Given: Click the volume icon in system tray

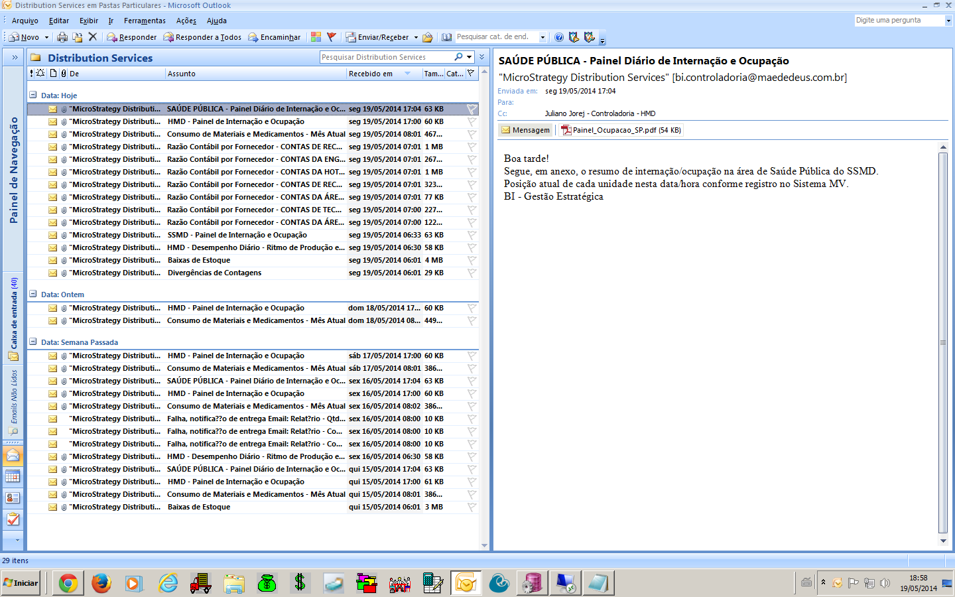Looking at the screenshot, I should (x=885, y=583).
